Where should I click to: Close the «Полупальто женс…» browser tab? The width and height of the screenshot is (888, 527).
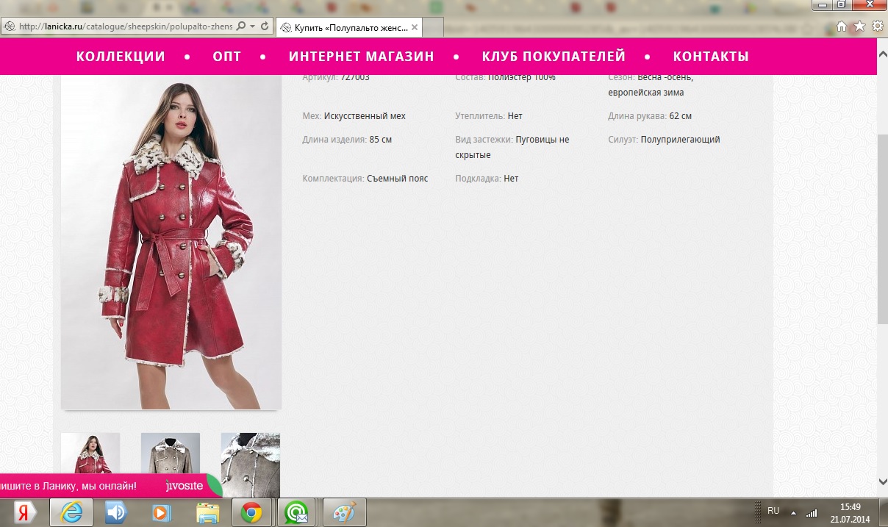point(415,27)
